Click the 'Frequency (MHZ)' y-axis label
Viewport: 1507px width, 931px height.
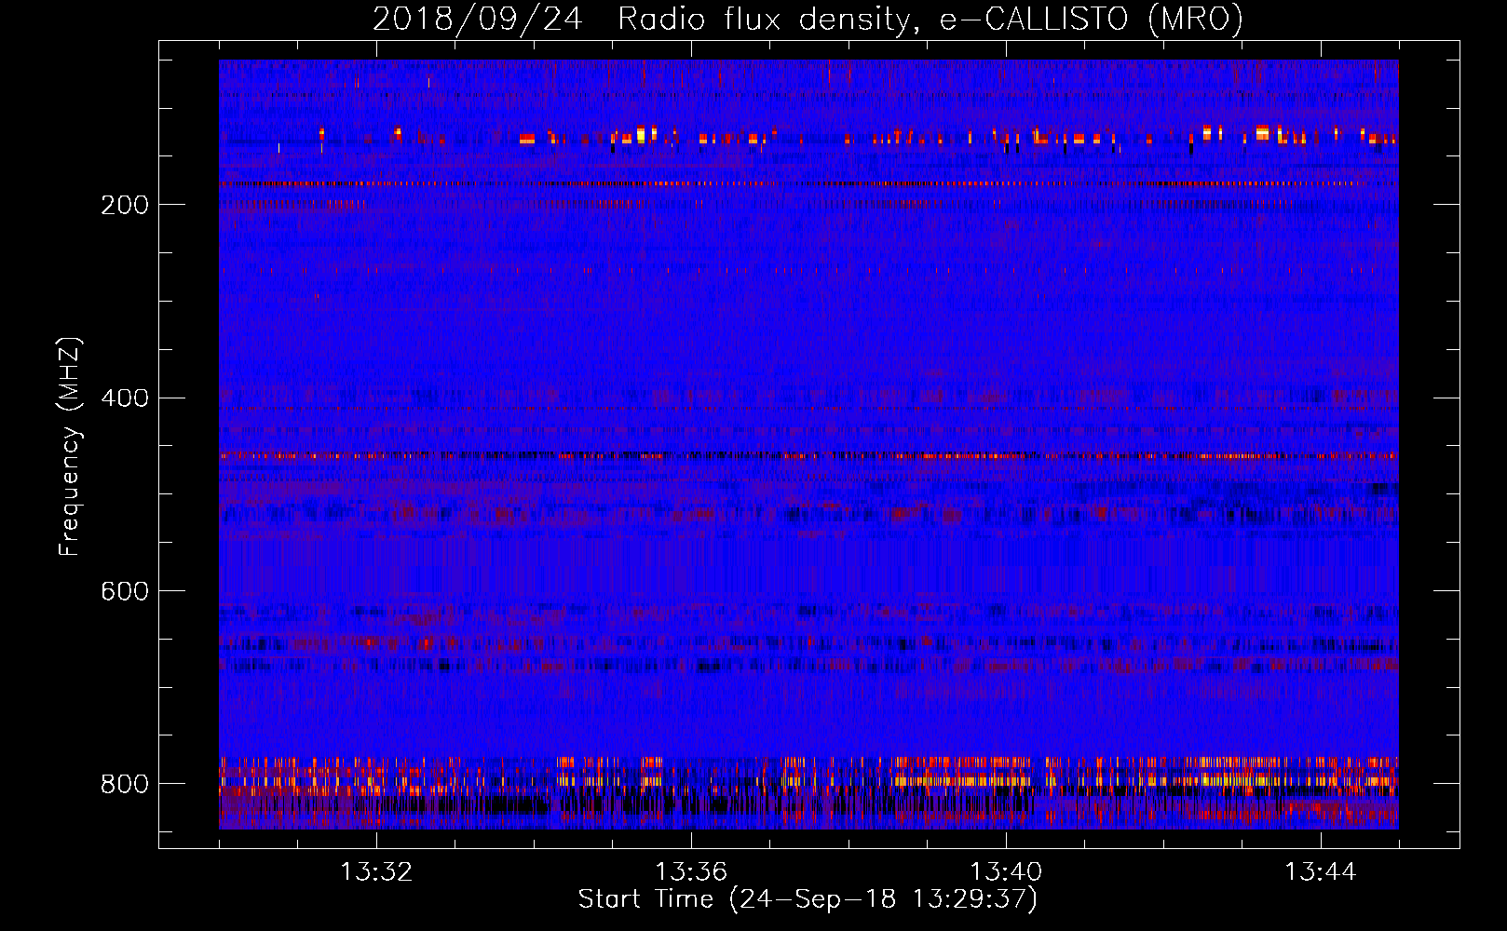70,446
